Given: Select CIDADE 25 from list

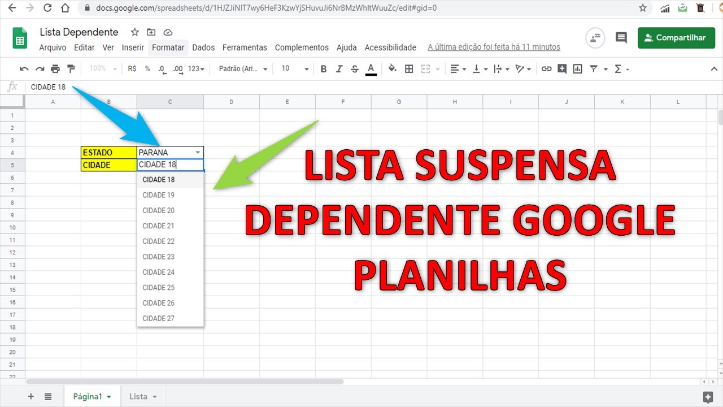Looking at the screenshot, I should [x=170, y=288].
